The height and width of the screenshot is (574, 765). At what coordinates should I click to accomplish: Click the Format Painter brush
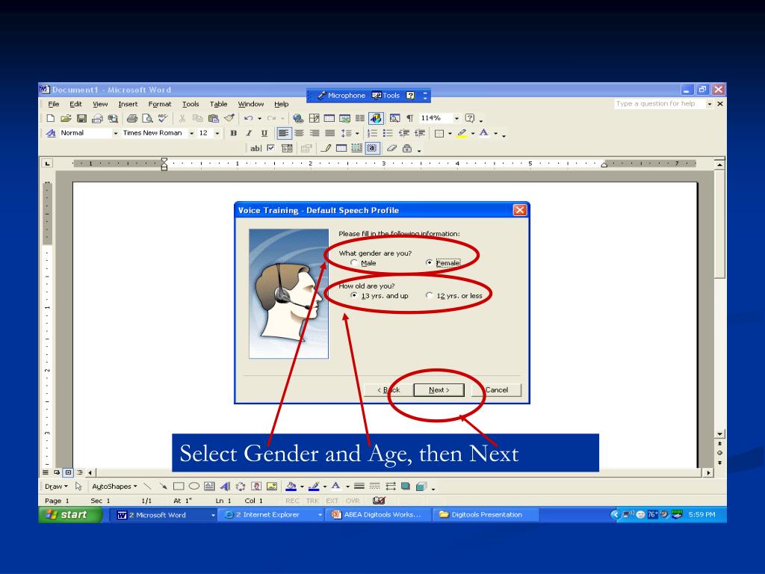click(x=229, y=118)
